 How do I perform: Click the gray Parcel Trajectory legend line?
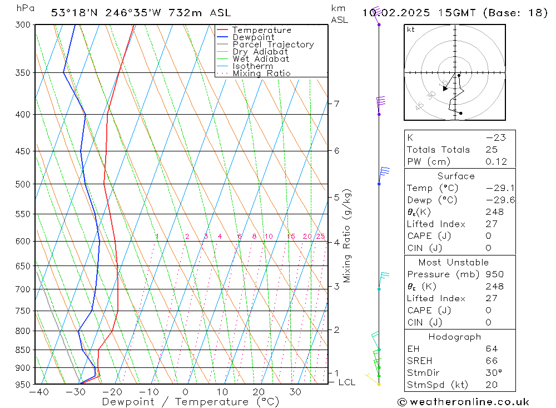222,44
